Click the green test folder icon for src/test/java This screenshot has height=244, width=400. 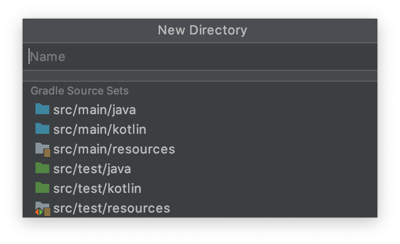(42, 168)
